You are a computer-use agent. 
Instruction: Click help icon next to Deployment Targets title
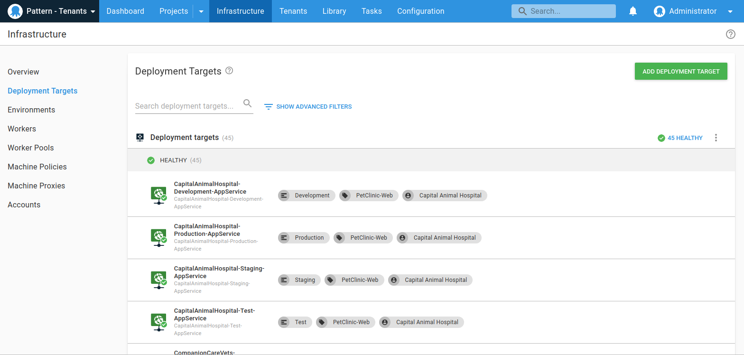coord(229,71)
